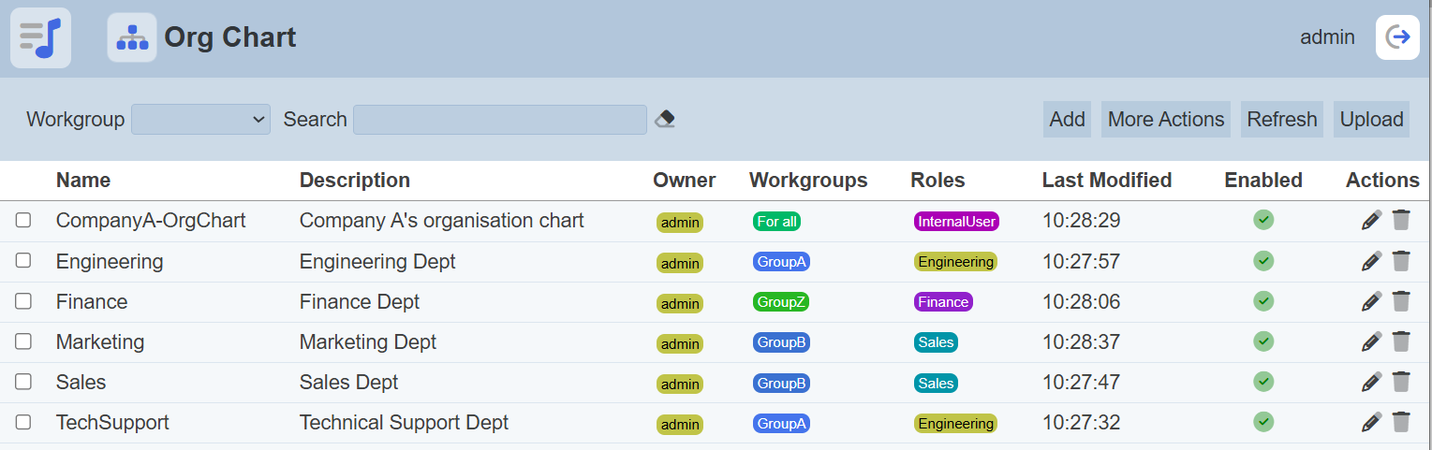Click the logout arrow icon

1397,37
